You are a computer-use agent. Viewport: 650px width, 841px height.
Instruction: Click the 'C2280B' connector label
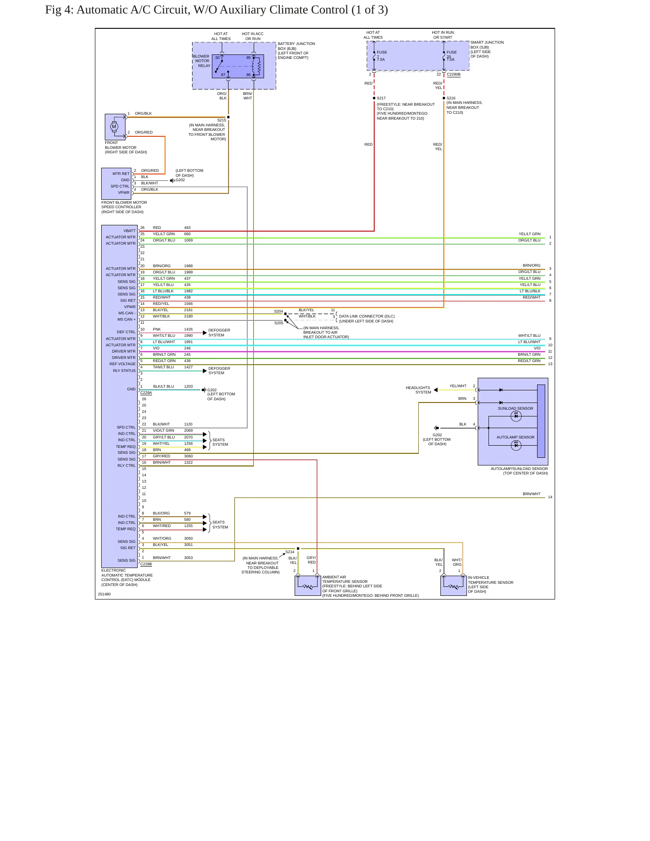tap(453, 75)
